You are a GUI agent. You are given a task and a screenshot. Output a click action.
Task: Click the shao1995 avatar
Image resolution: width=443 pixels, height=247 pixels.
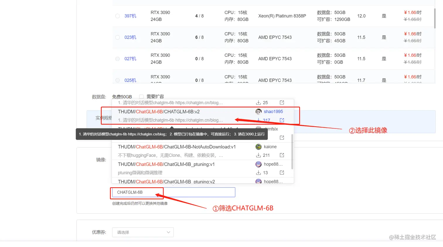(x=258, y=112)
